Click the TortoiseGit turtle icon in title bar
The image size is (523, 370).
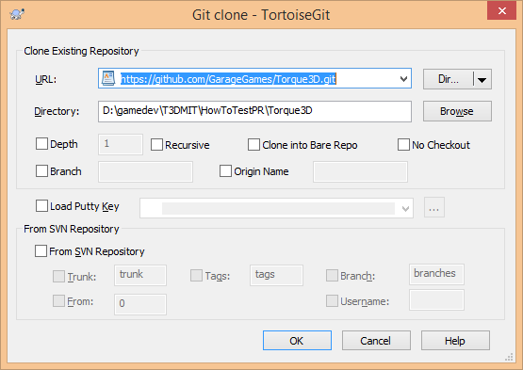[17, 14]
